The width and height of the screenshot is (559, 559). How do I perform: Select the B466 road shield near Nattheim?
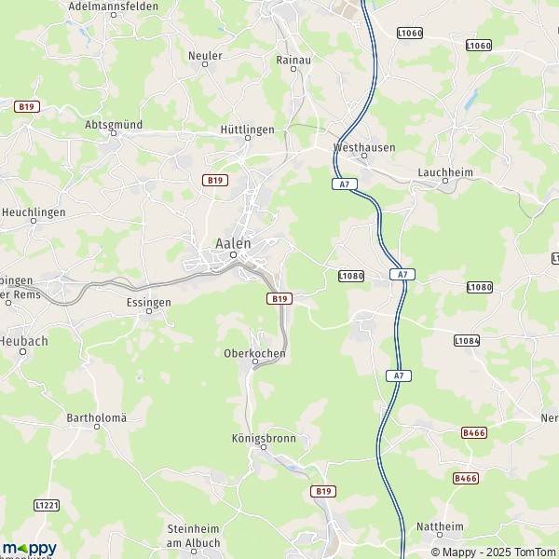coord(466,478)
